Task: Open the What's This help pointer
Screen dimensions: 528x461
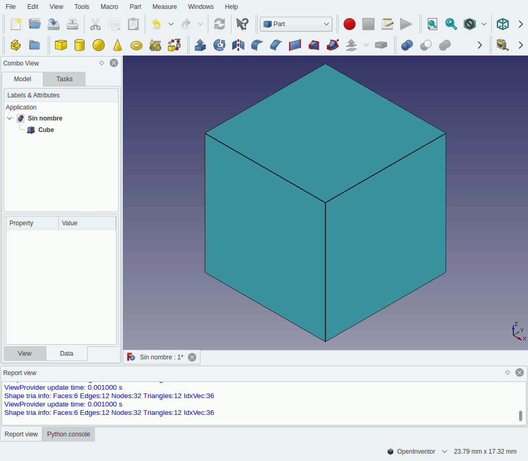Action: (x=242, y=24)
